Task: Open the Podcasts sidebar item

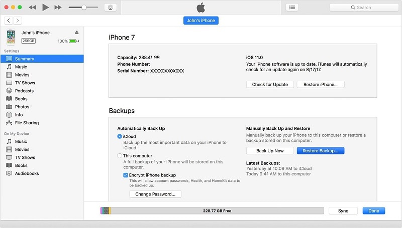Action: [42, 91]
